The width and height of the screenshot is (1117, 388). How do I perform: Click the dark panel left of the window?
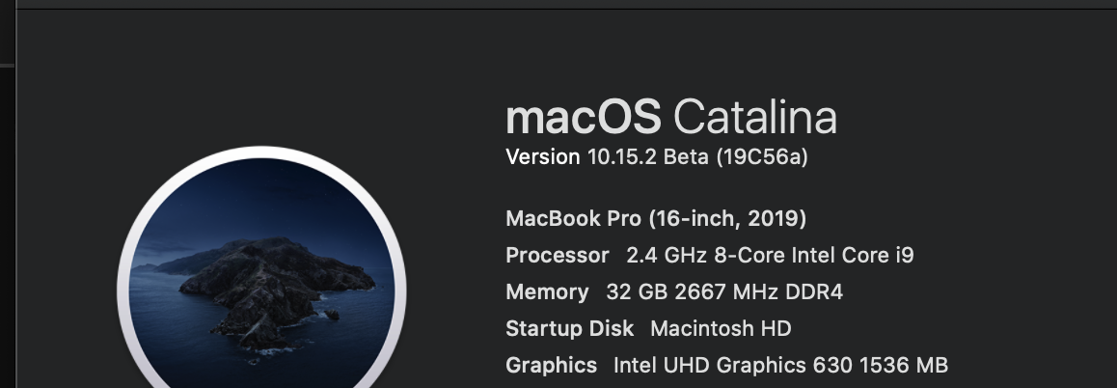pyautogui.click(x=7, y=228)
